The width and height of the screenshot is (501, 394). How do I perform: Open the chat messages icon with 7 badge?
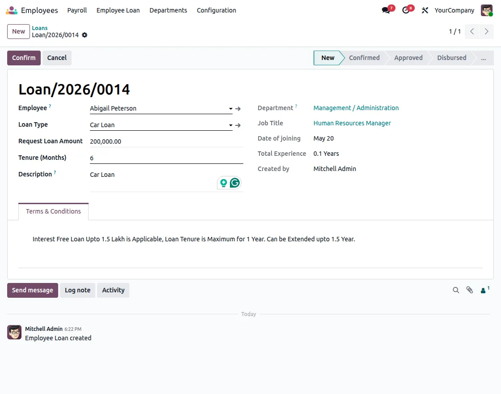386,10
